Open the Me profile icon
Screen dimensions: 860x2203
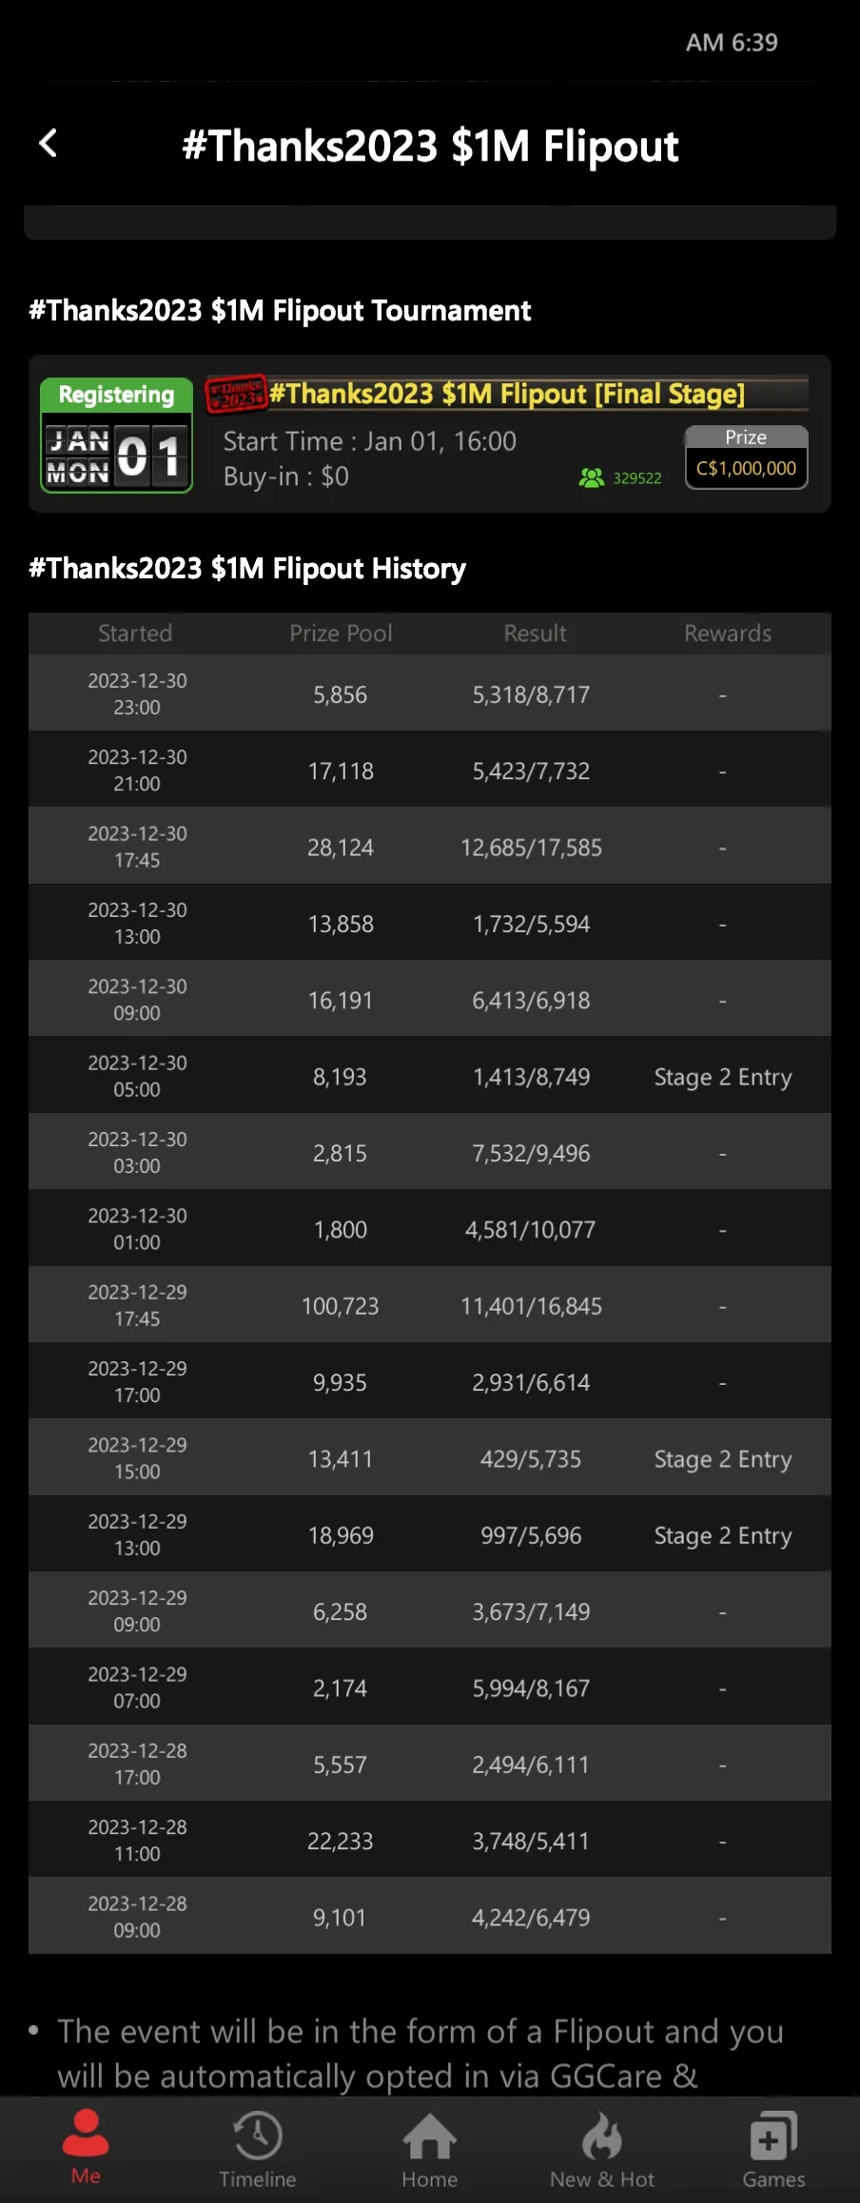[x=86, y=2135]
